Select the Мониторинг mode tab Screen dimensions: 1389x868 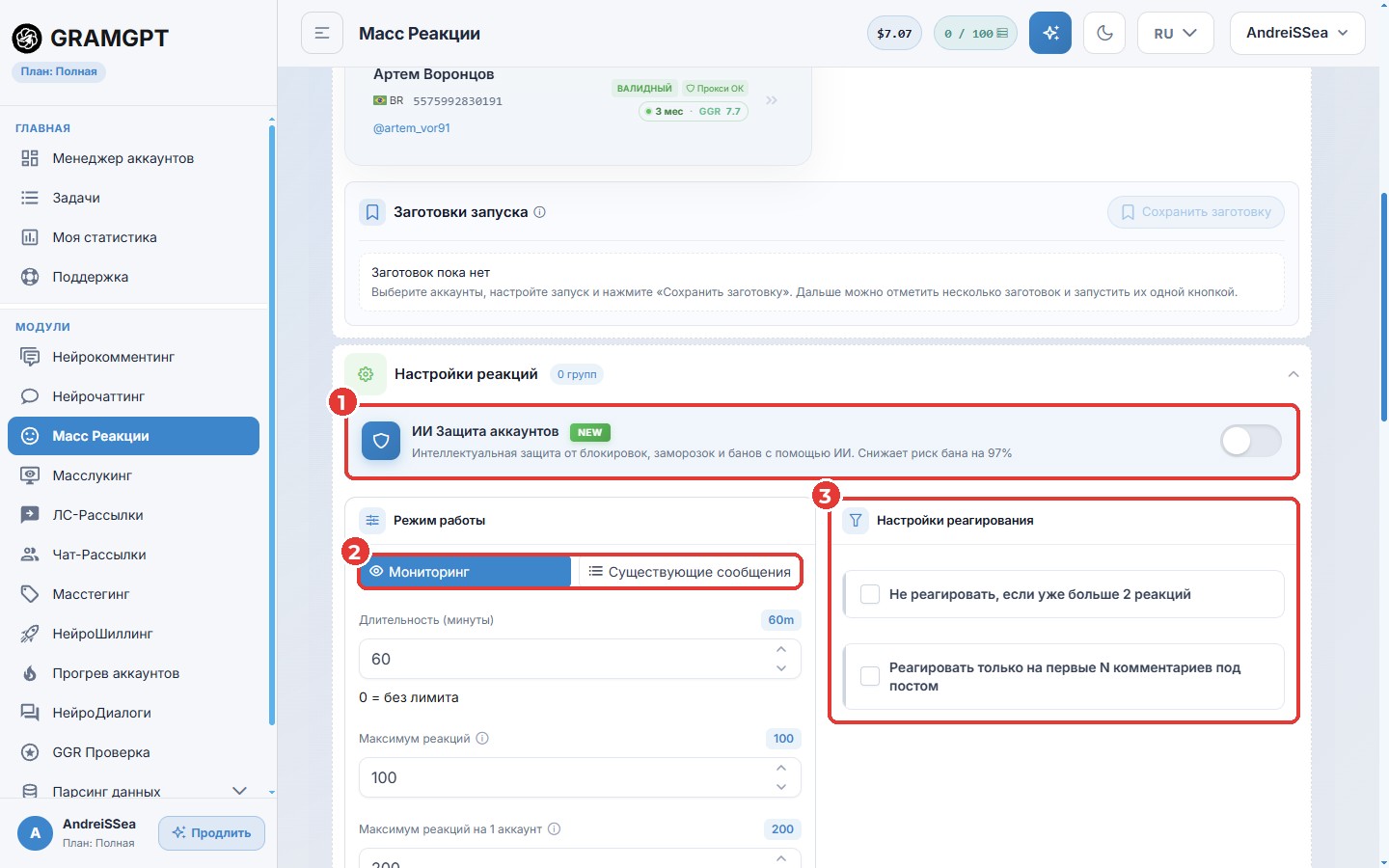466,572
